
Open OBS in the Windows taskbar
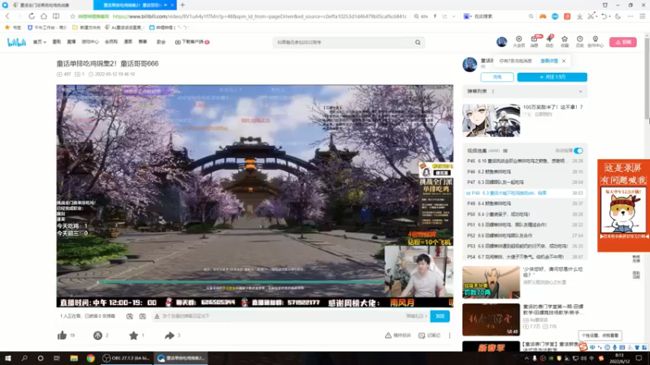(127, 358)
